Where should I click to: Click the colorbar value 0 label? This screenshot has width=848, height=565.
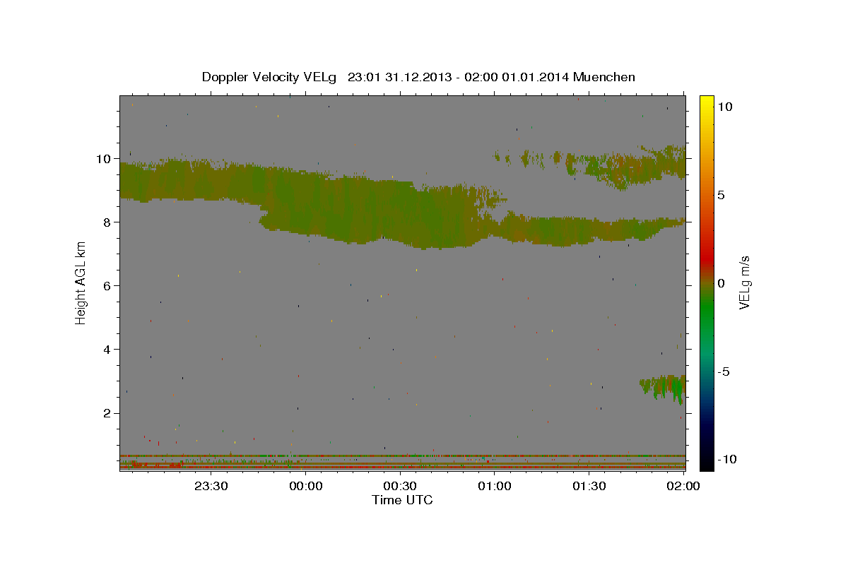(722, 283)
